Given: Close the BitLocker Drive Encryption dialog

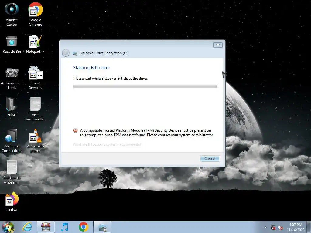Looking at the screenshot, I should (218, 45).
